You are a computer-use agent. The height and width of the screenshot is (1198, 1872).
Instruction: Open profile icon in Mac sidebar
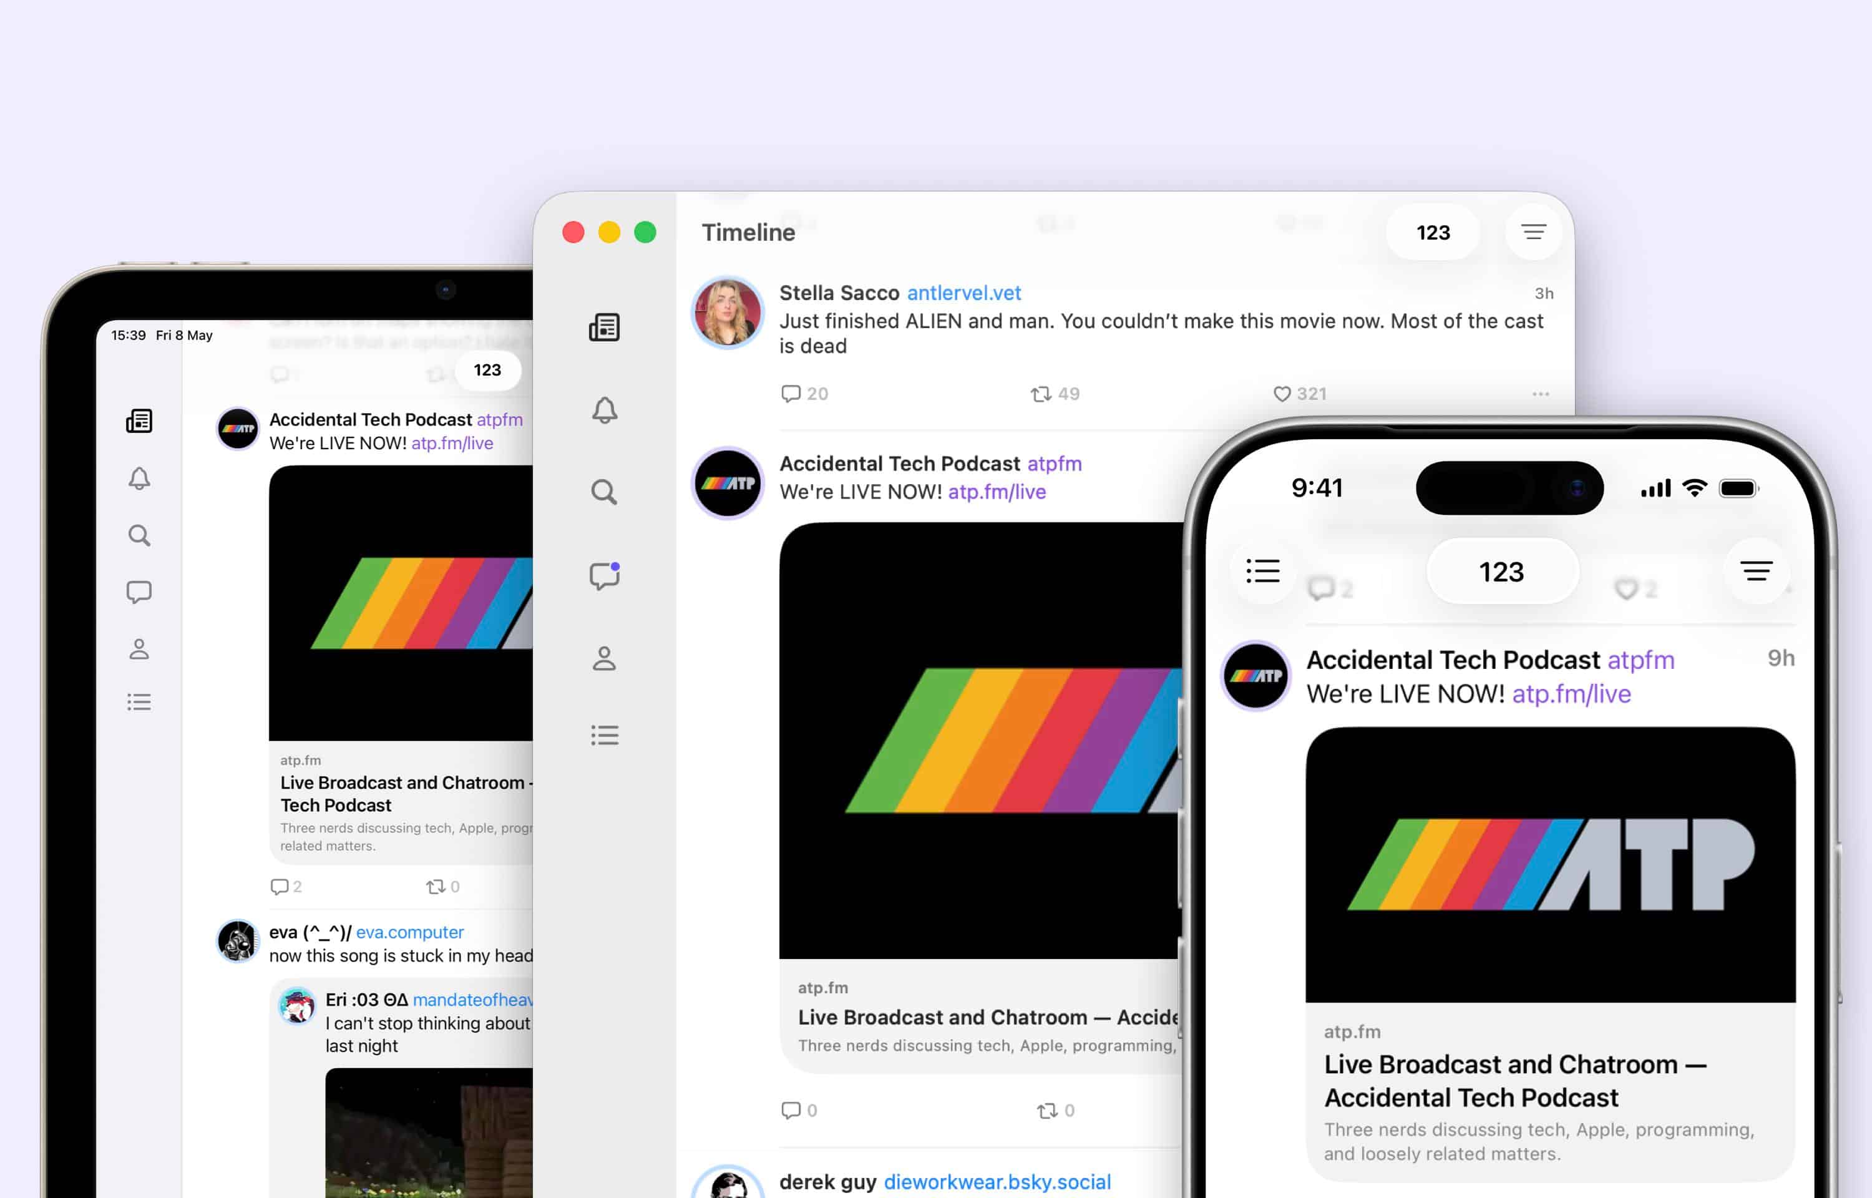click(604, 658)
